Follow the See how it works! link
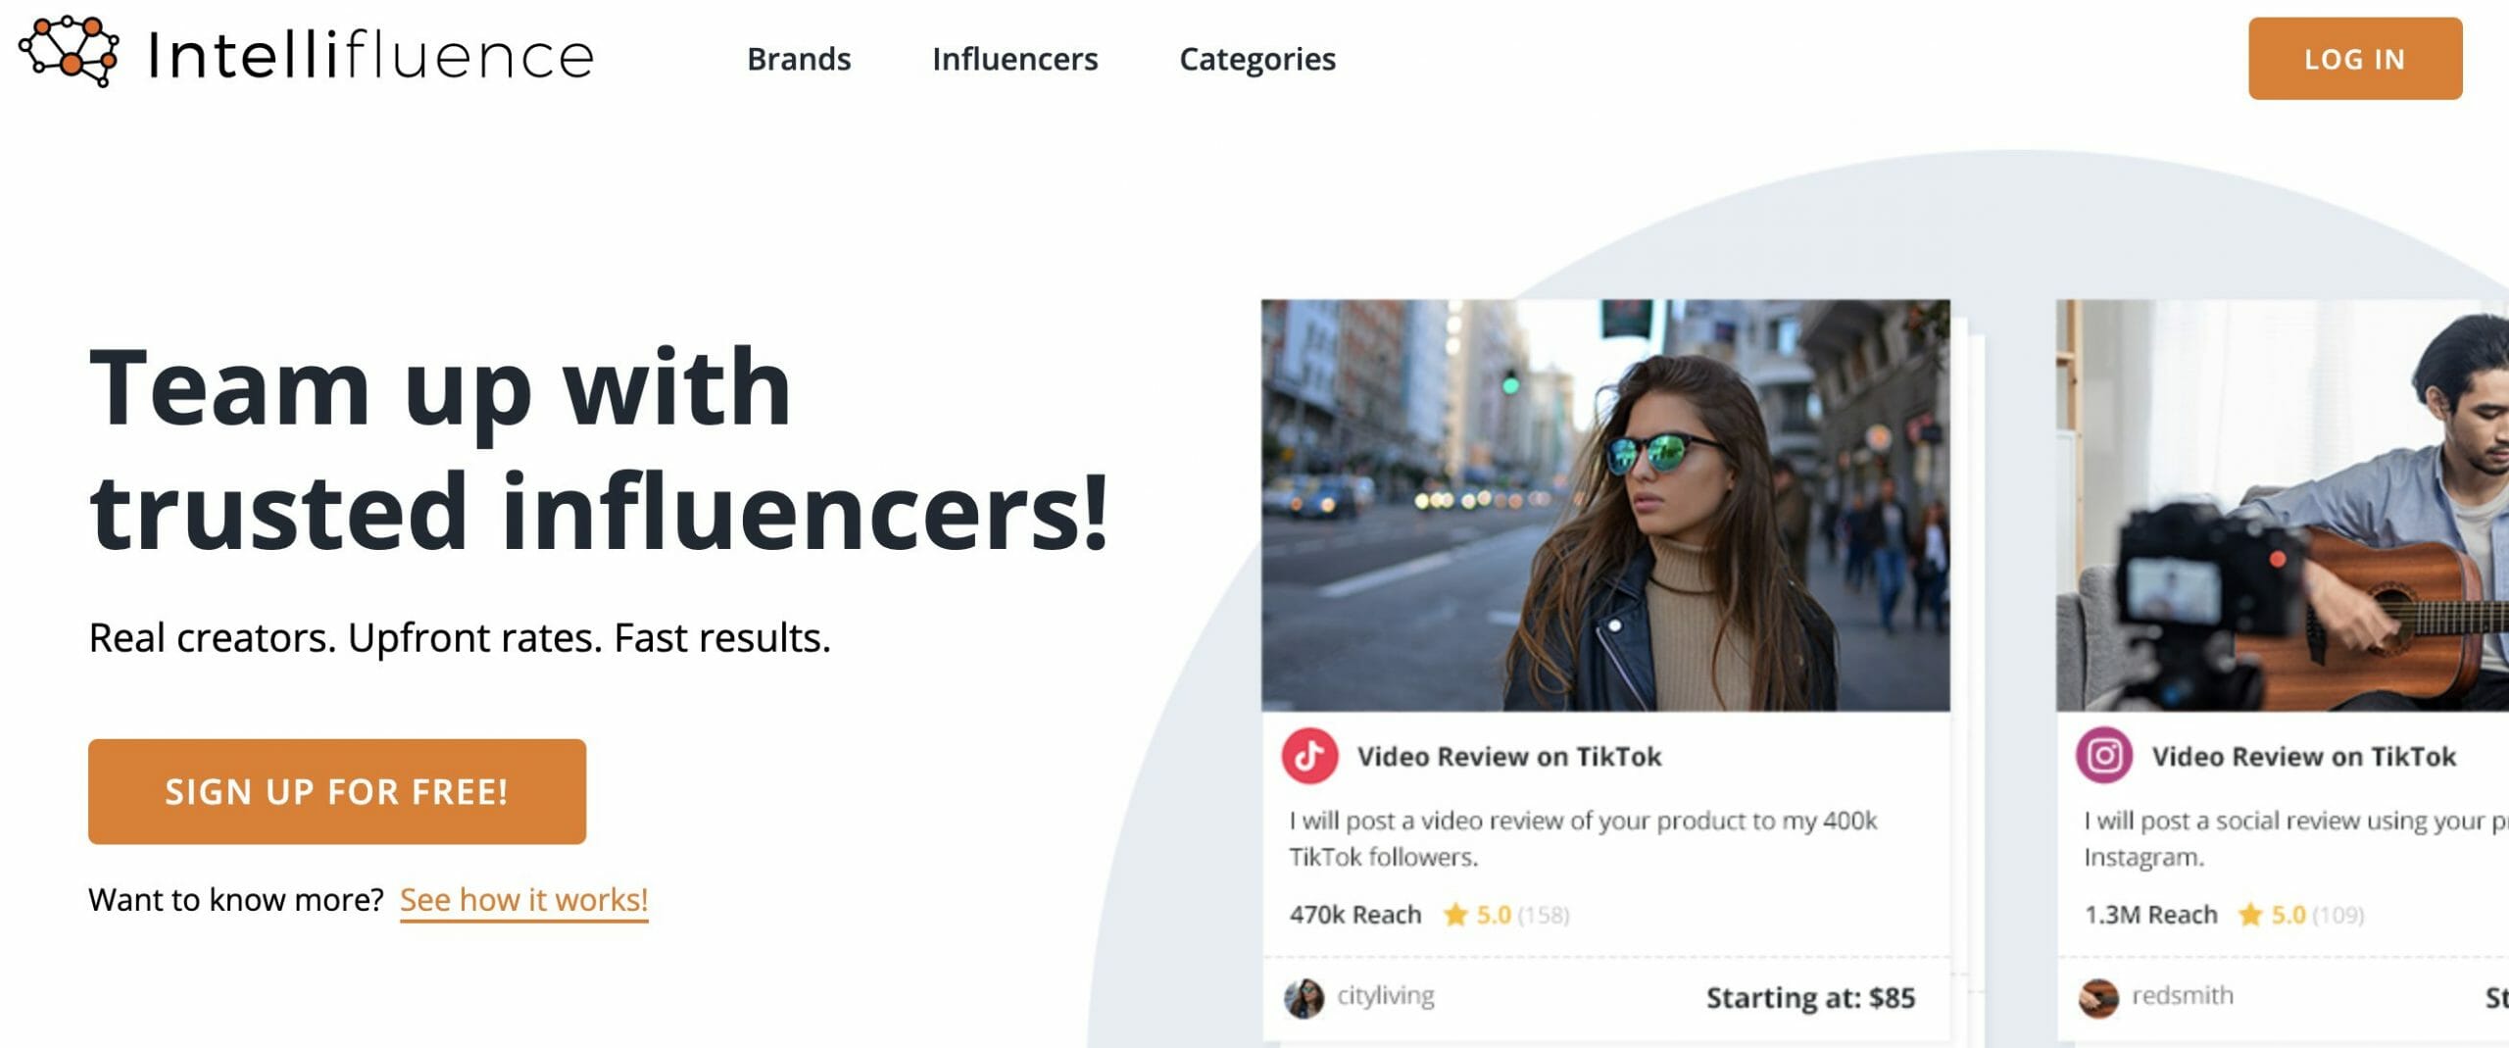 [x=524, y=900]
